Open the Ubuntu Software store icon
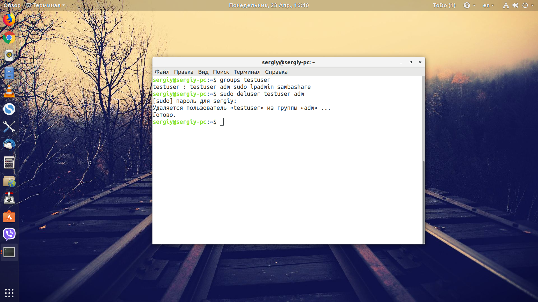Screen dimensions: 538x302 click(9, 216)
